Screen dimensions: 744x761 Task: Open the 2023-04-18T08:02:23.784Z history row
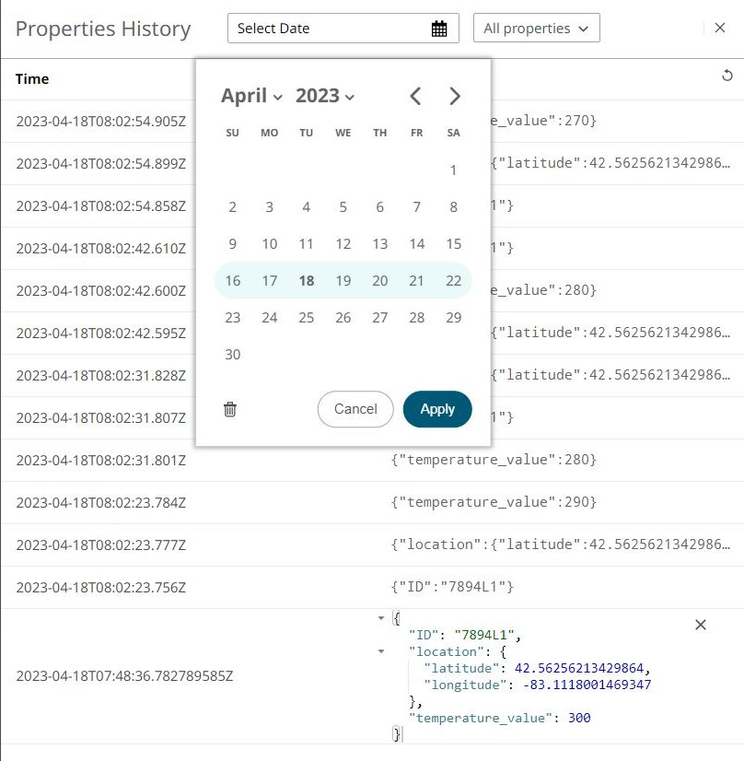tap(101, 502)
